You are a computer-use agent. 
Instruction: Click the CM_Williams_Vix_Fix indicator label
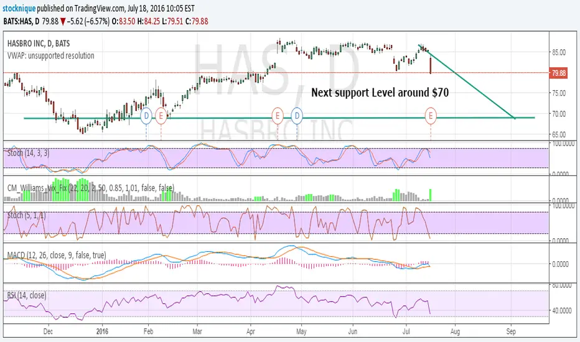tap(91, 188)
